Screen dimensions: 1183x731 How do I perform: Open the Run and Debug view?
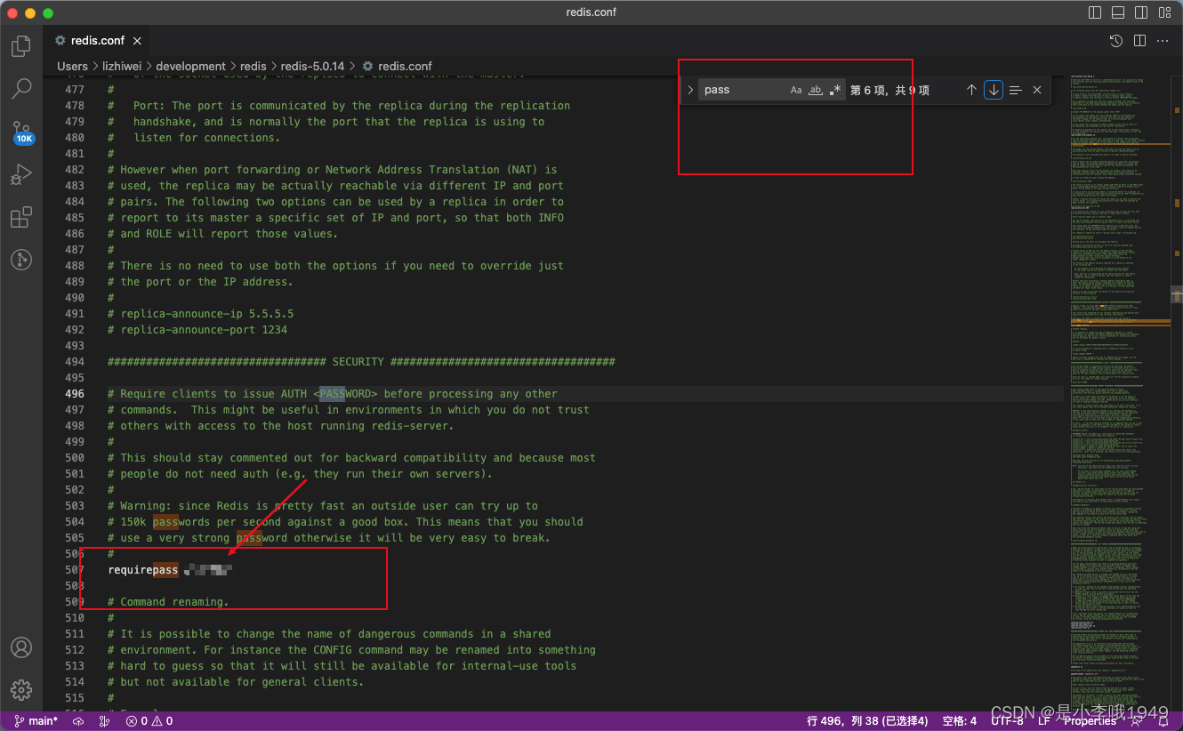(21, 174)
